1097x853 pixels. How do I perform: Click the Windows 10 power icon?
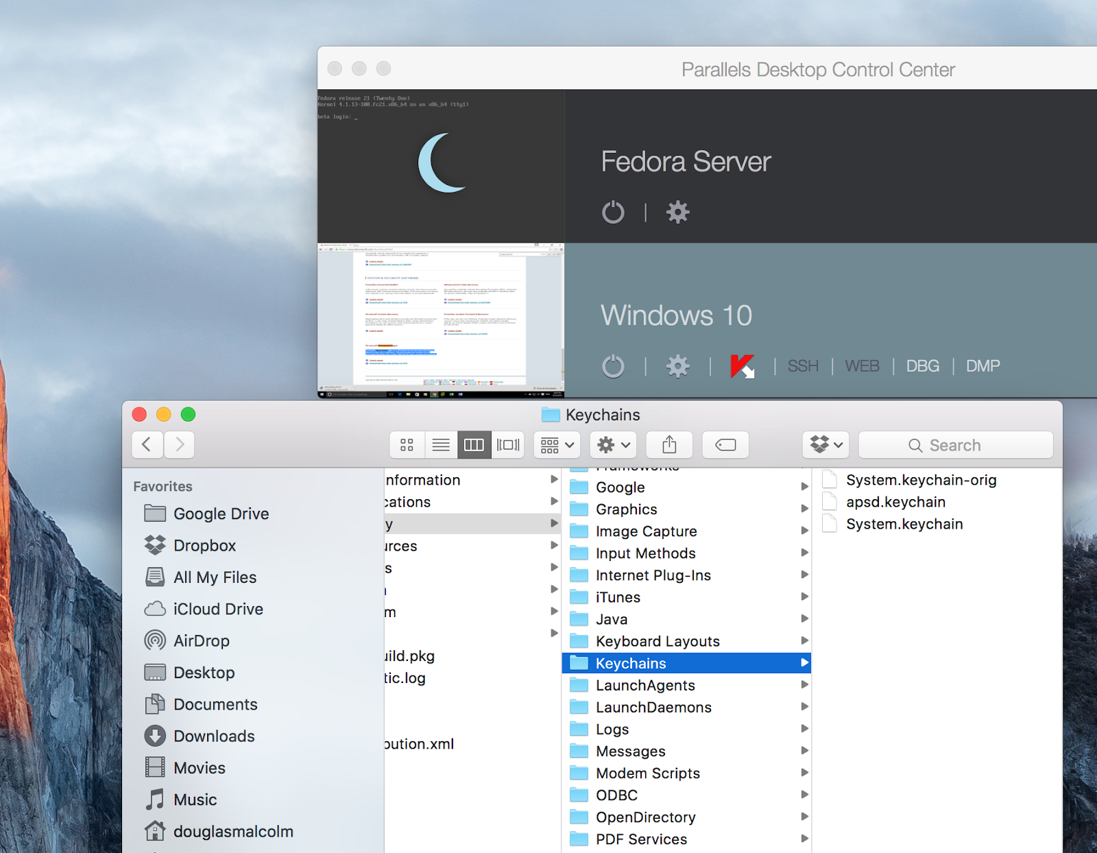click(613, 366)
